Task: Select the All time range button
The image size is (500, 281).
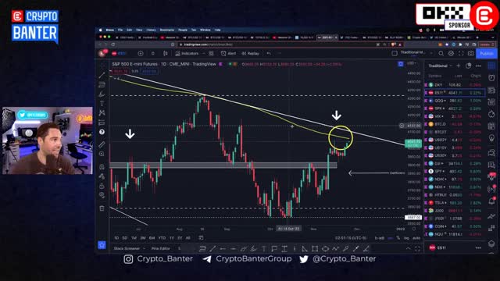Action: click(187, 237)
